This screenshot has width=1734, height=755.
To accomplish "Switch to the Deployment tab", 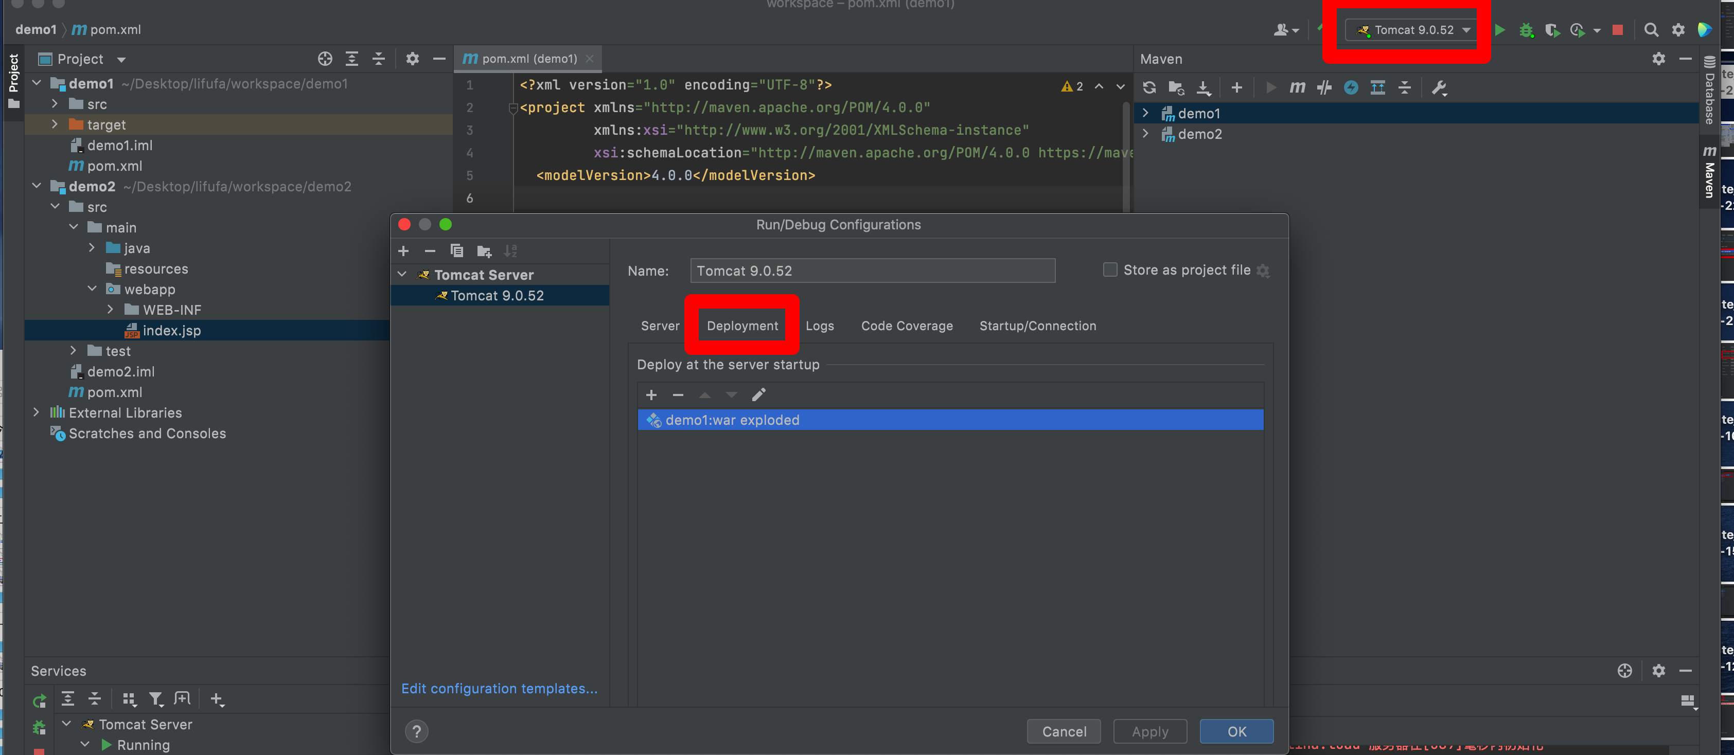I will [x=742, y=326].
